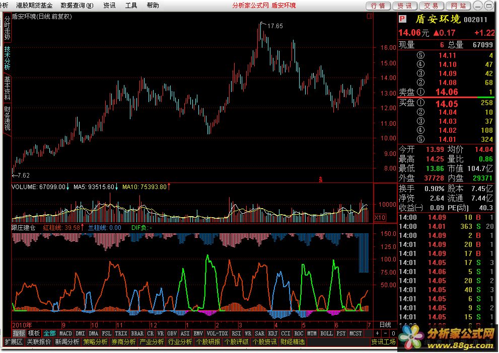Switch to the 技术分析 side tab
499x353 pixels.
[7, 58]
